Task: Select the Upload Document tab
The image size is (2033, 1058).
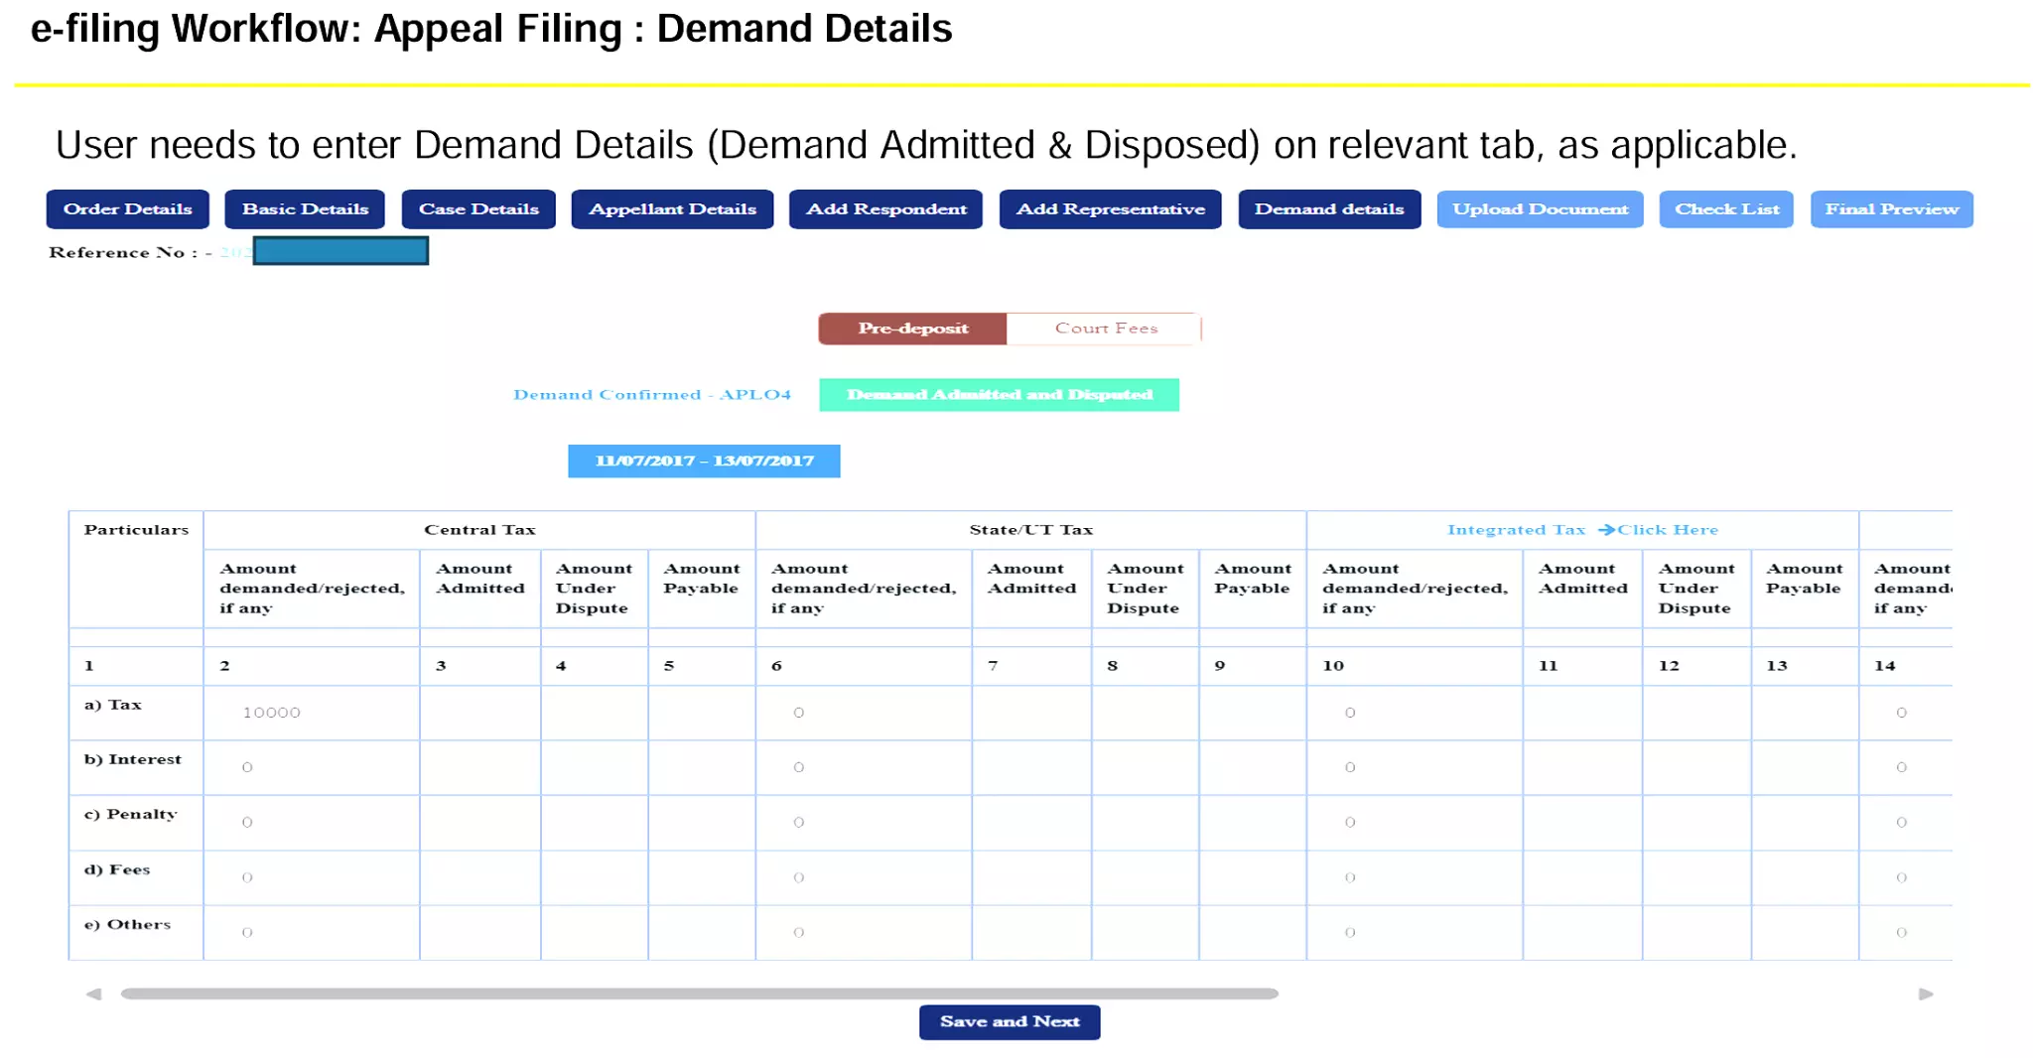Action: [1540, 209]
